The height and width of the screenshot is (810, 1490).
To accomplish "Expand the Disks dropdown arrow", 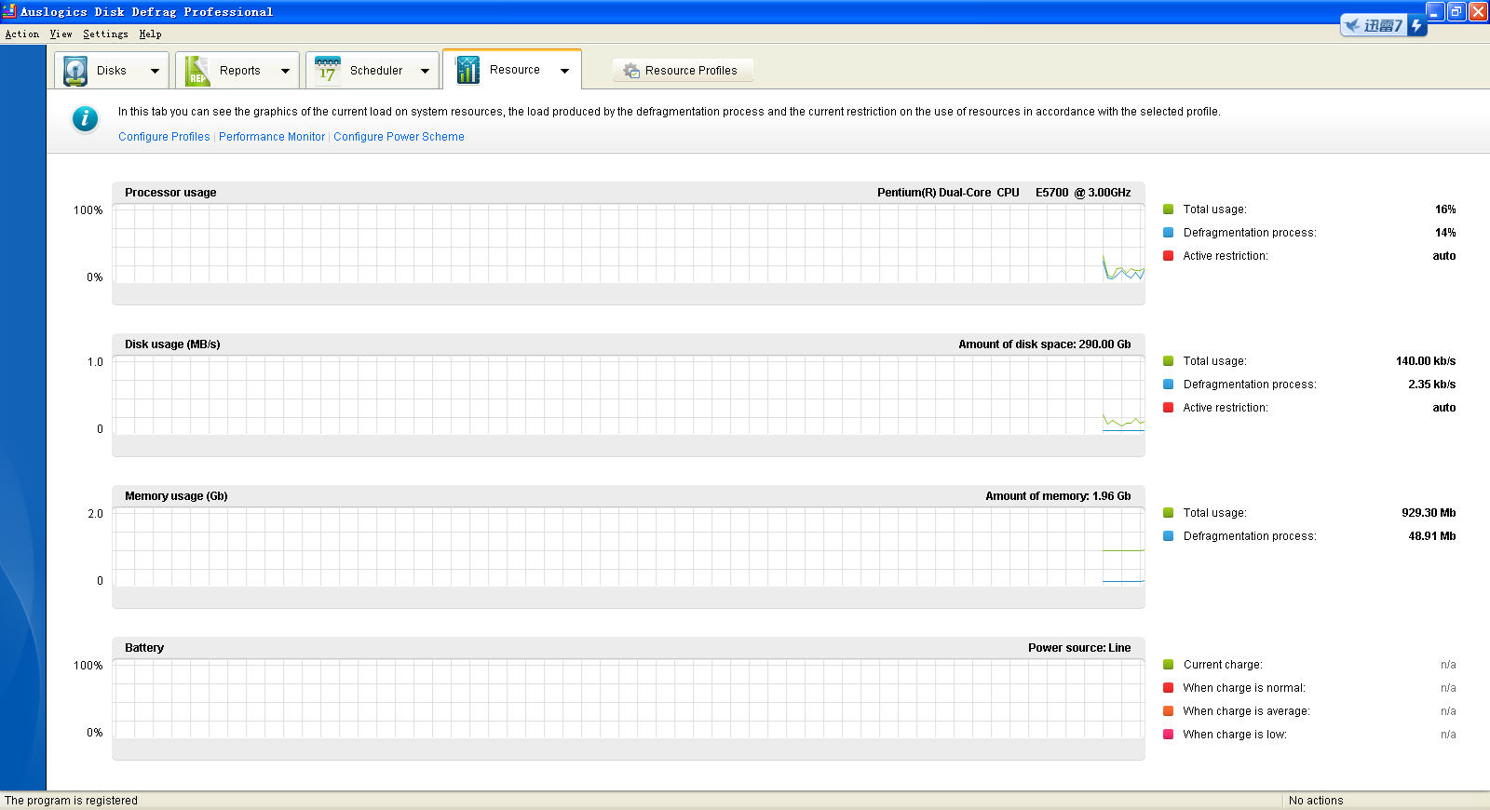I will pos(155,71).
